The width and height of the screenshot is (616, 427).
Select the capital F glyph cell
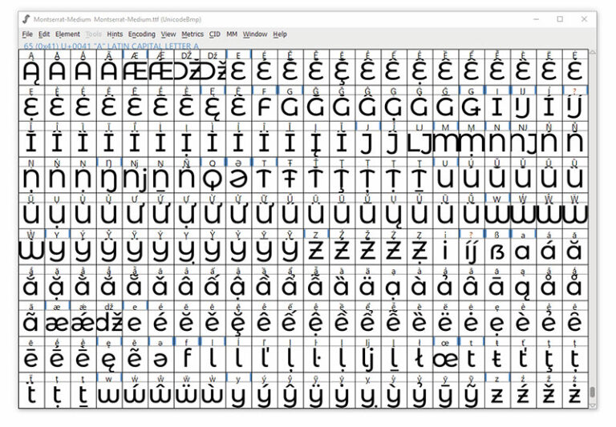coord(265,103)
